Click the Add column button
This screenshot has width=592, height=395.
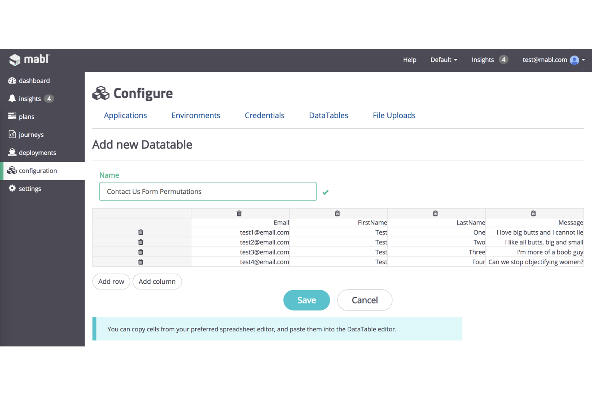tap(157, 281)
